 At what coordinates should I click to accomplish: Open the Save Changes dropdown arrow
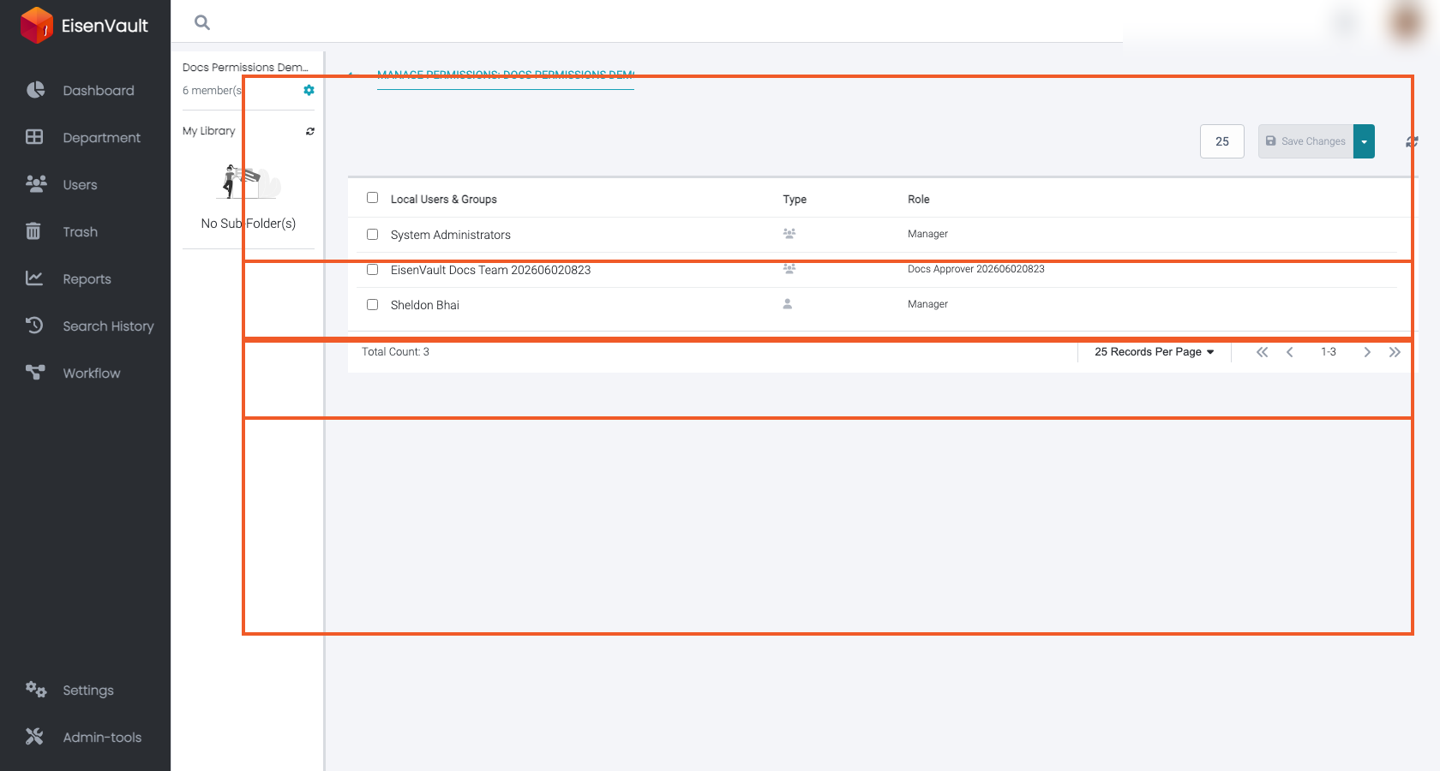pos(1364,141)
